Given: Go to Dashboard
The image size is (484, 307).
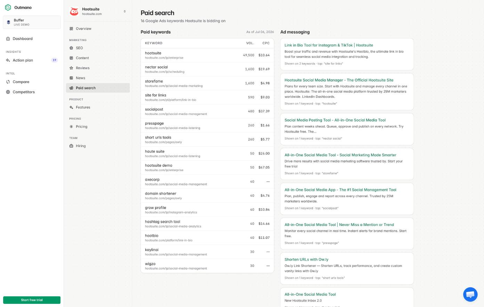Looking at the screenshot, I should [x=32, y=39].
